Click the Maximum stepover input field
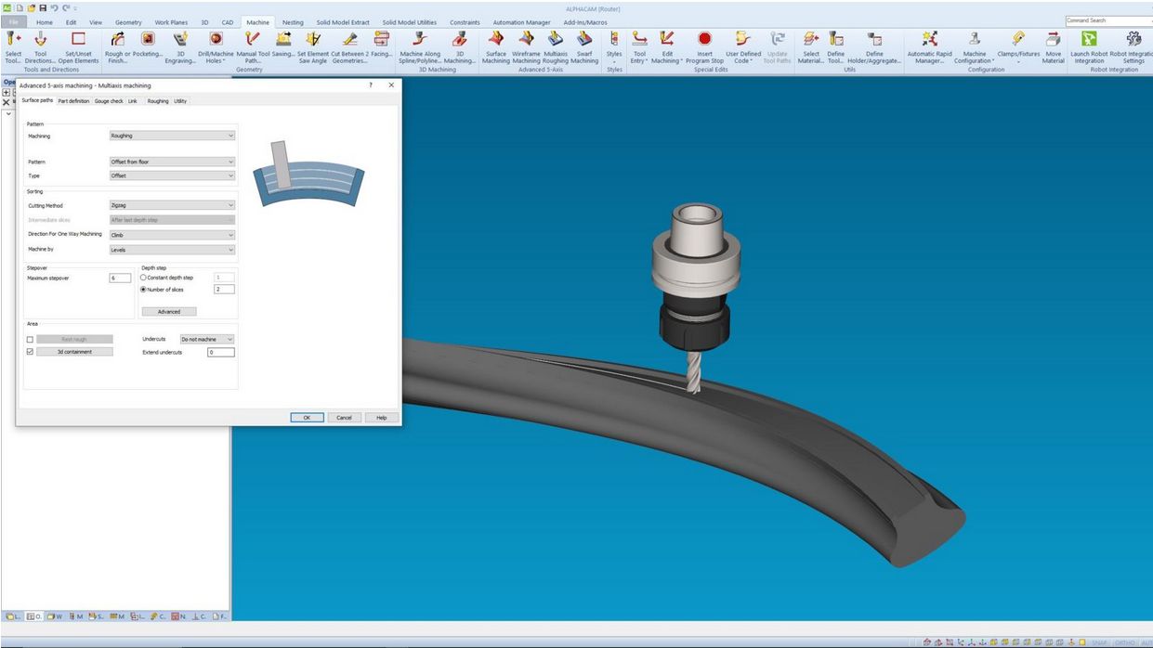 (x=120, y=278)
